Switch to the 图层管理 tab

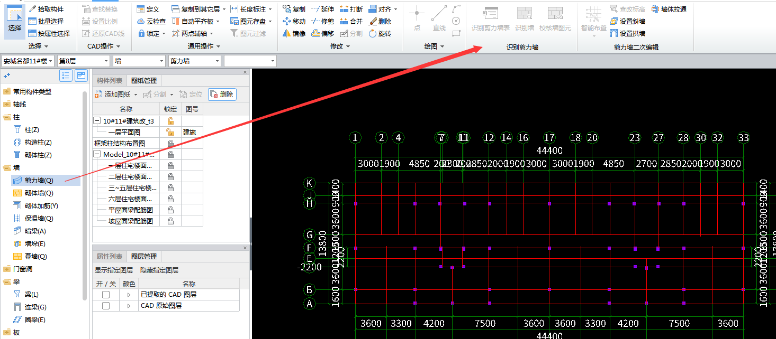[x=144, y=256]
